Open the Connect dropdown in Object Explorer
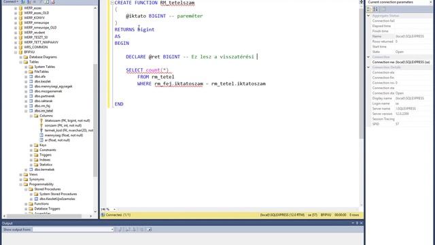Screen dimensions: 435x245 coord(11,1)
